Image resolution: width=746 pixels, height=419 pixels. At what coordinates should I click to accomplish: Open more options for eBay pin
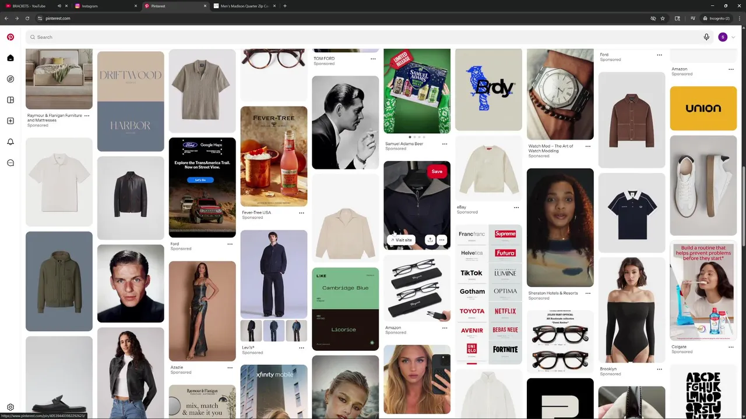[516, 207]
